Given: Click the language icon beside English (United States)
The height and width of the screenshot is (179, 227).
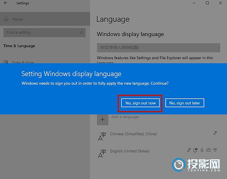Looking at the screenshot, I should click(102, 154).
